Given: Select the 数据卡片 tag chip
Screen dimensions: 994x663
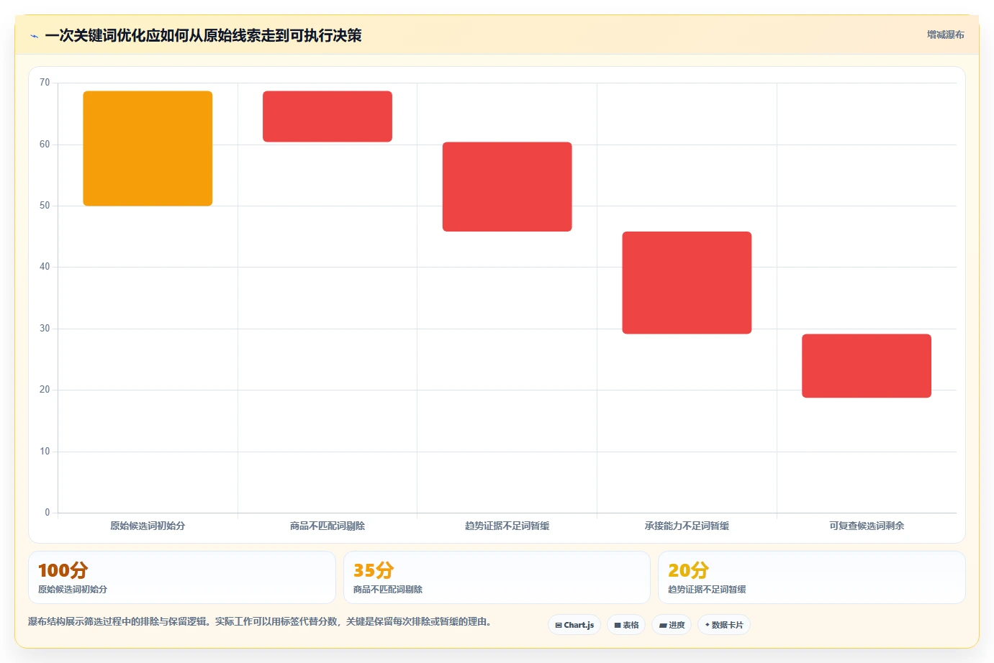Looking at the screenshot, I should coord(724,625).
